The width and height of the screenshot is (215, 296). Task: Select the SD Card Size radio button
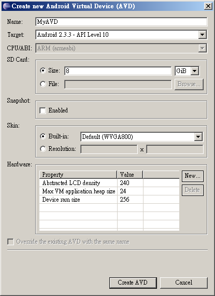(43, 71)
